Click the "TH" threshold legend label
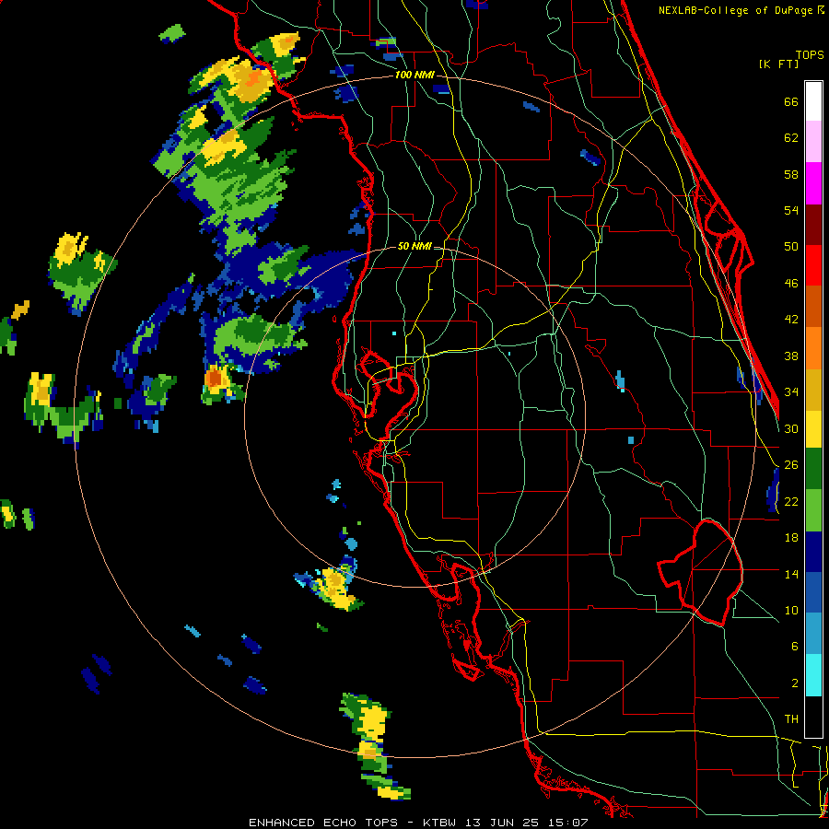 [791, 719]
